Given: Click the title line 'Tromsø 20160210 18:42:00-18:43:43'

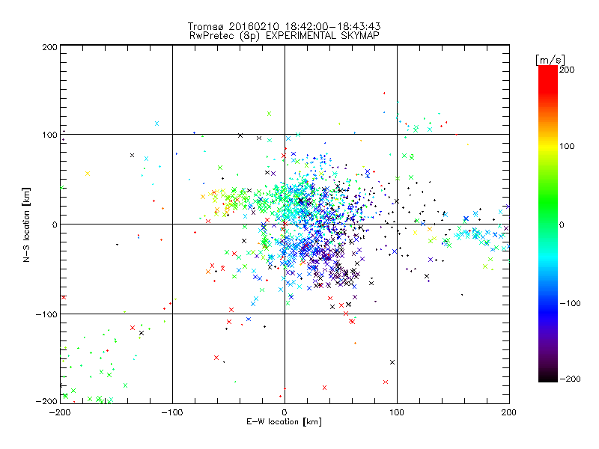Looking at the screenshot, I should pyautogui.click(x=284, y=26).
